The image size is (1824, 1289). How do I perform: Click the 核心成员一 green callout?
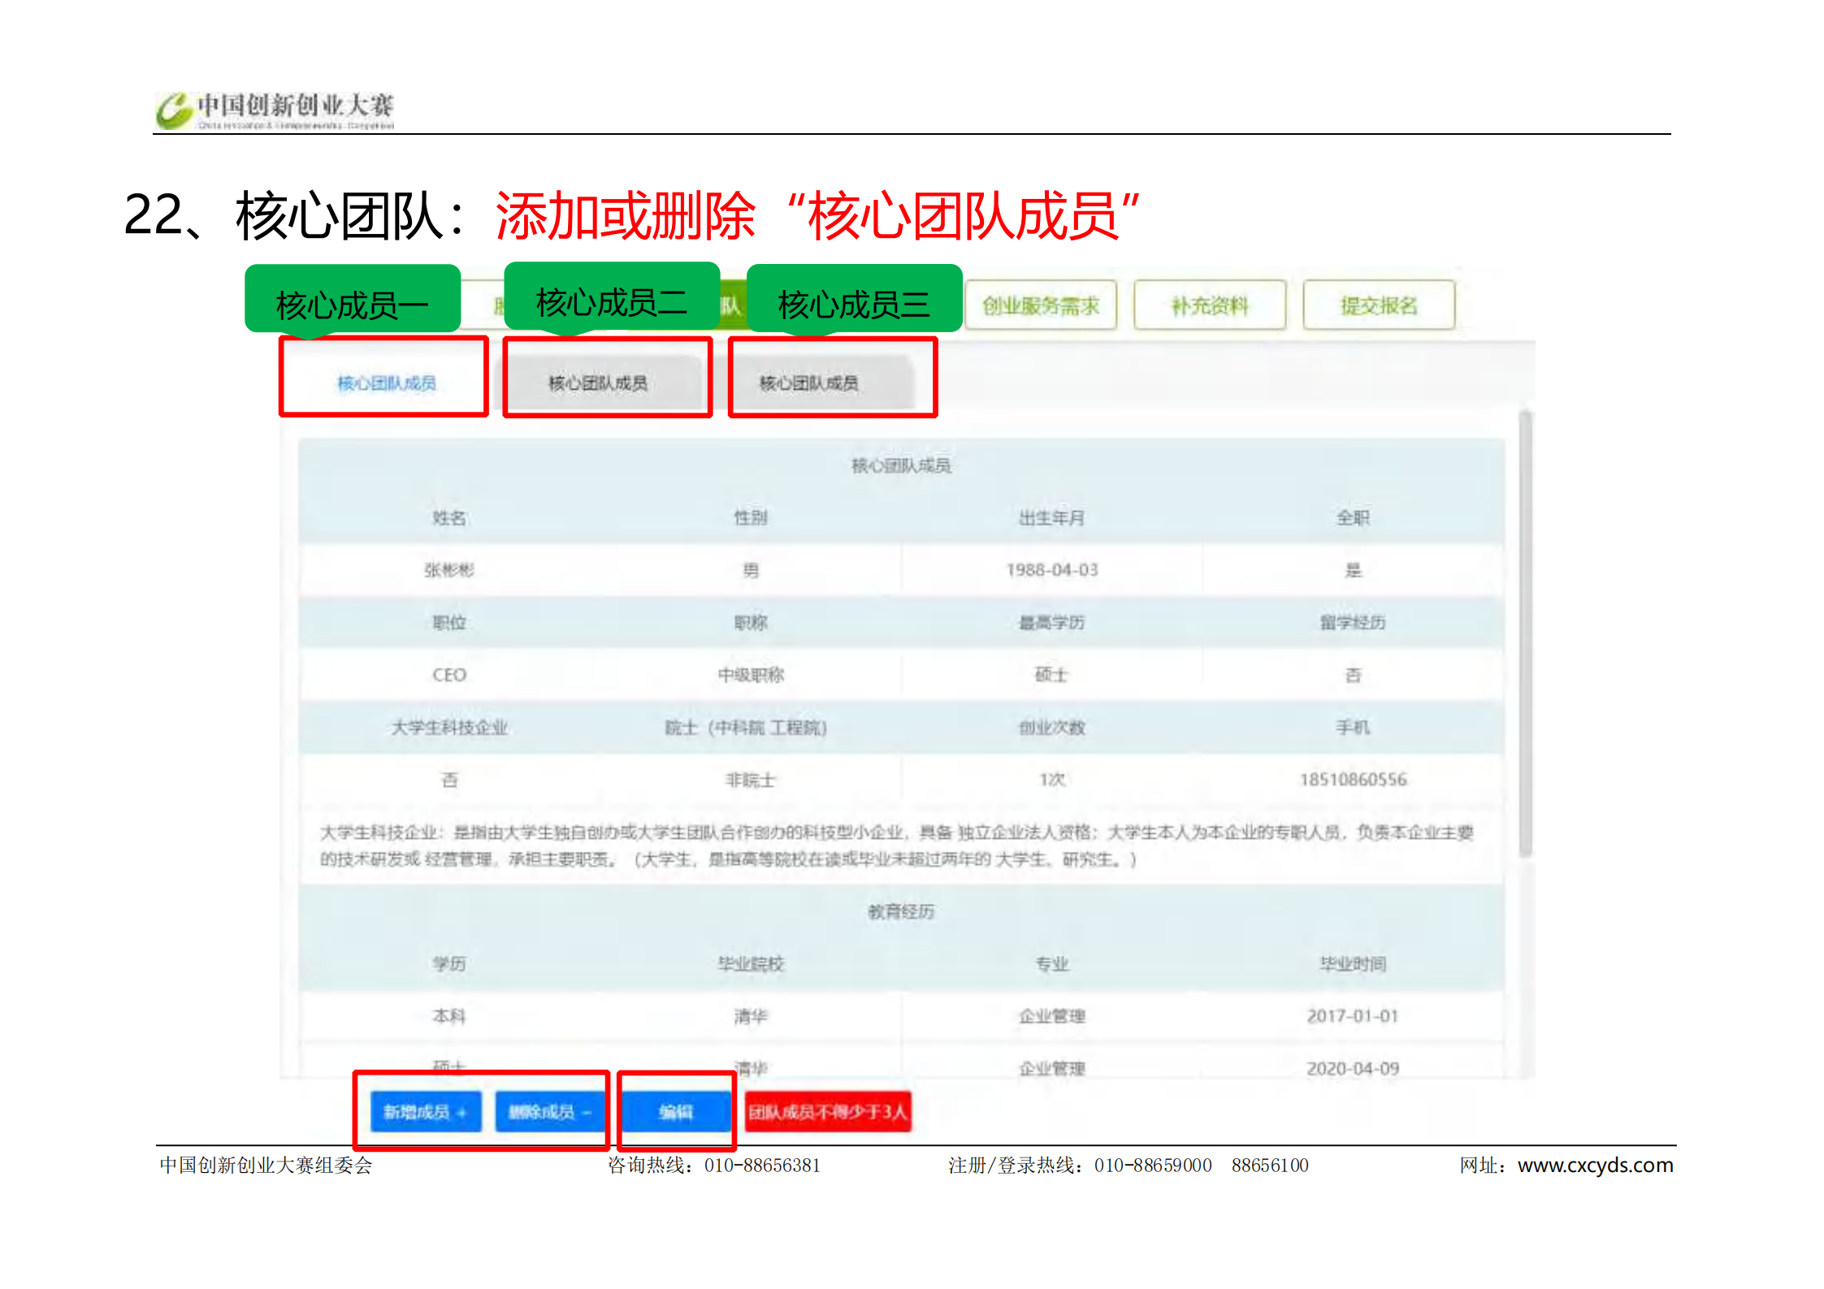point(352,302)
